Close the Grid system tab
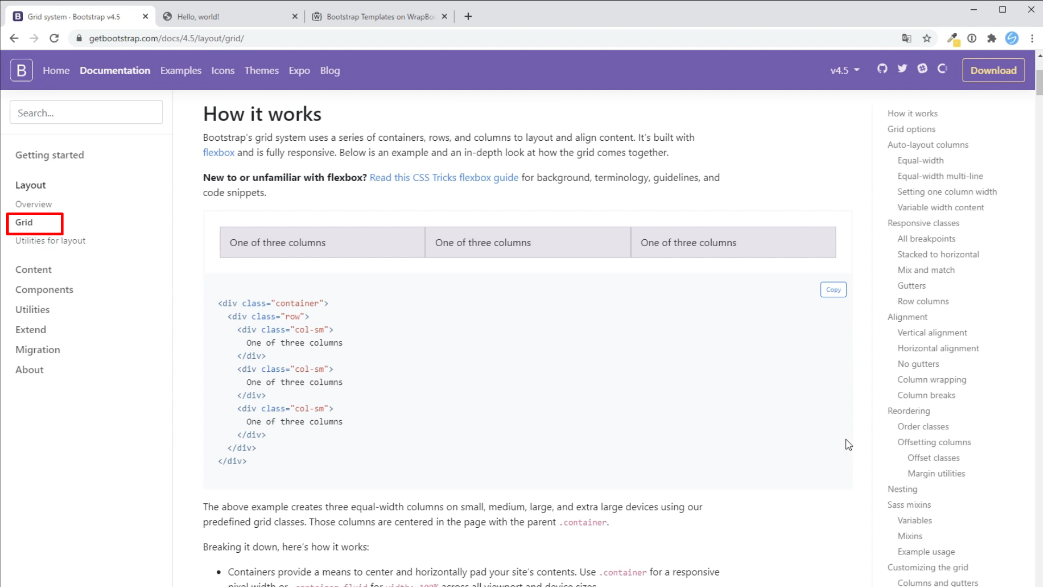This screenshot has height=587, width=1043. pos(145,16)
